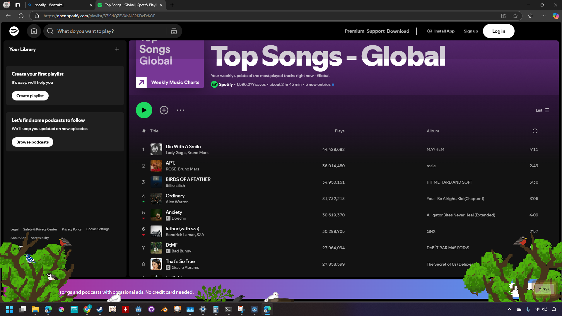
Task: Switch to the spotify - Wyszukaj tab
Action: click(x=60, y=5)
